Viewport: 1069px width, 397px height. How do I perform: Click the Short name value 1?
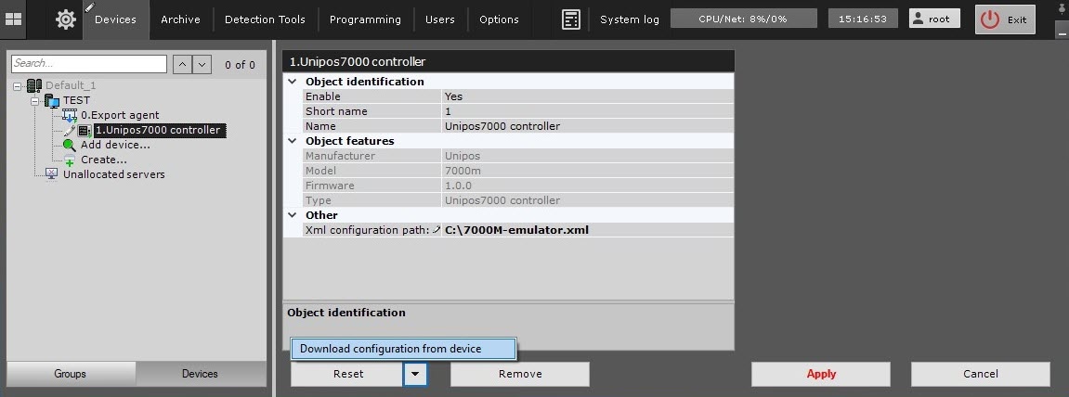448,111
